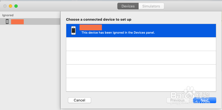Switch to the Simulators tab

point(151,6)
